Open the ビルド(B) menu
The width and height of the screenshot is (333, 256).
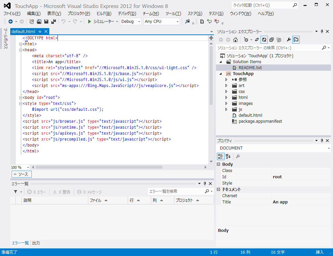[x=104, y=14]
